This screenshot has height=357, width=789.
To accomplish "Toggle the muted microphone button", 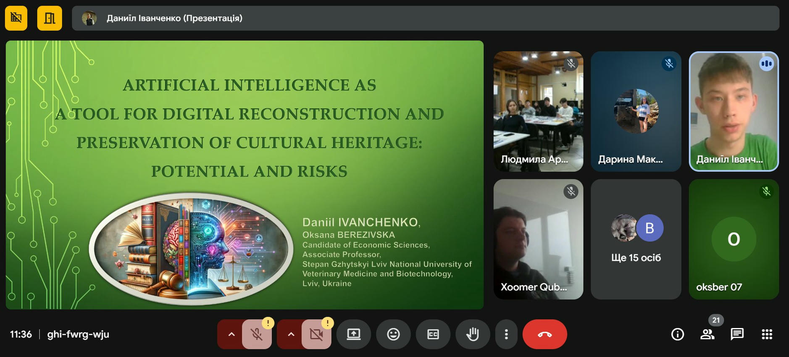I will coord(257,334).
